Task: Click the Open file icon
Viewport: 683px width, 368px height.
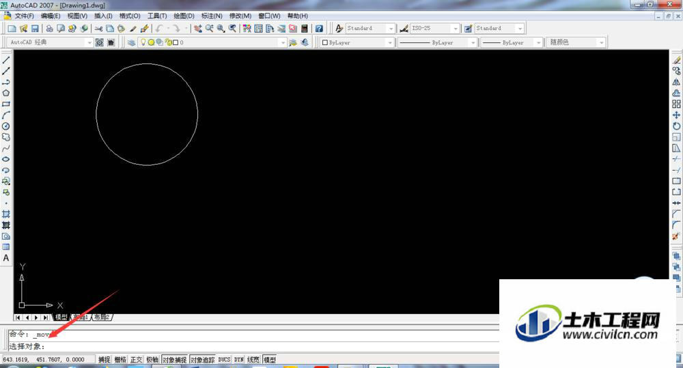Action: 23,28
